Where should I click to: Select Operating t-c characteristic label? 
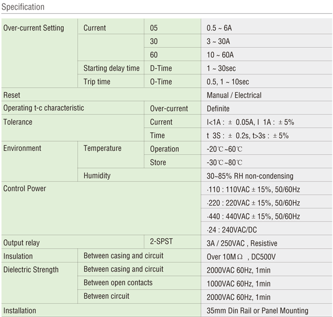pos(44,108)
